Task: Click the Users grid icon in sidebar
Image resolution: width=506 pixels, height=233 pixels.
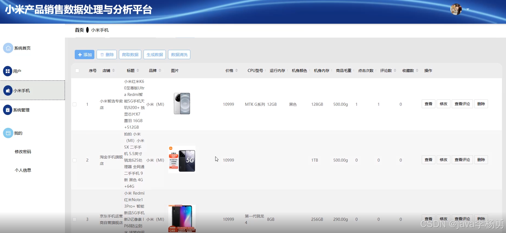Action: click(8, 71)
